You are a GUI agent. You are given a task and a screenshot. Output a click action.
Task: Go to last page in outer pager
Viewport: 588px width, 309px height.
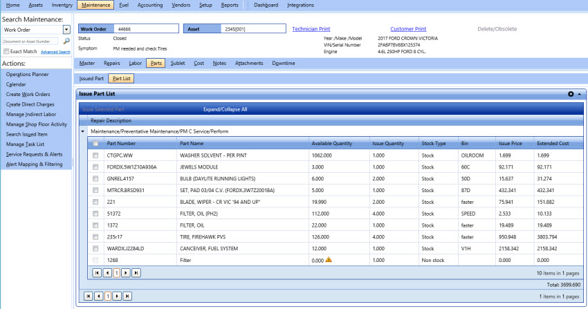[127, 297]
